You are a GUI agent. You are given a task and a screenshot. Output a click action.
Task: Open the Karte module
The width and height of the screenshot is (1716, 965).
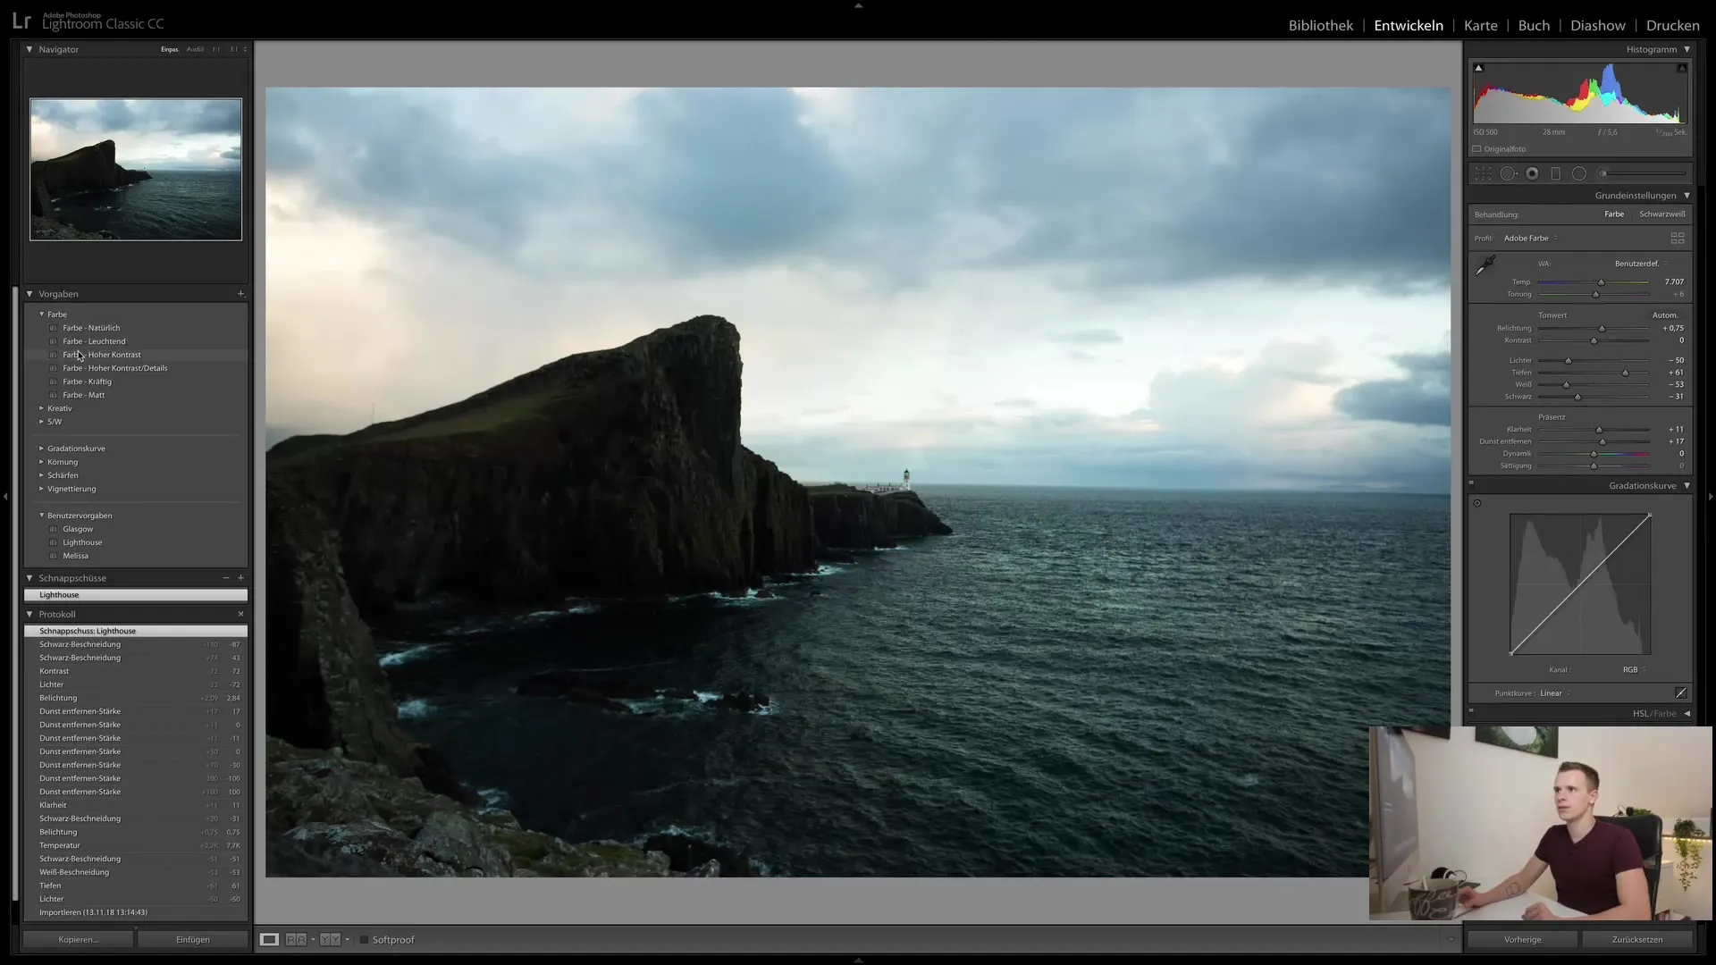1480,25
